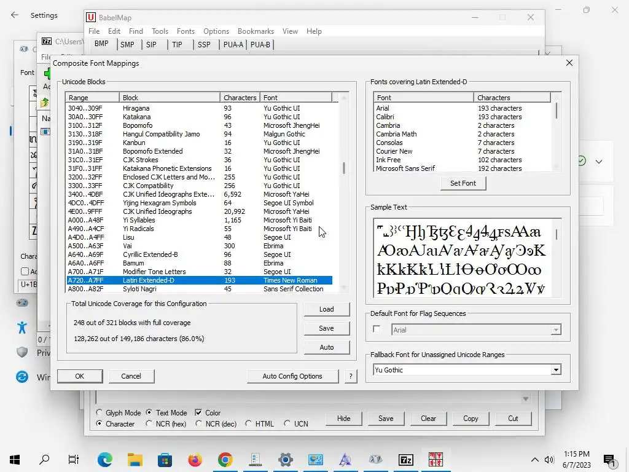Open Task View on the taskbar
629x472 pixels.
[x=74, y=459]
